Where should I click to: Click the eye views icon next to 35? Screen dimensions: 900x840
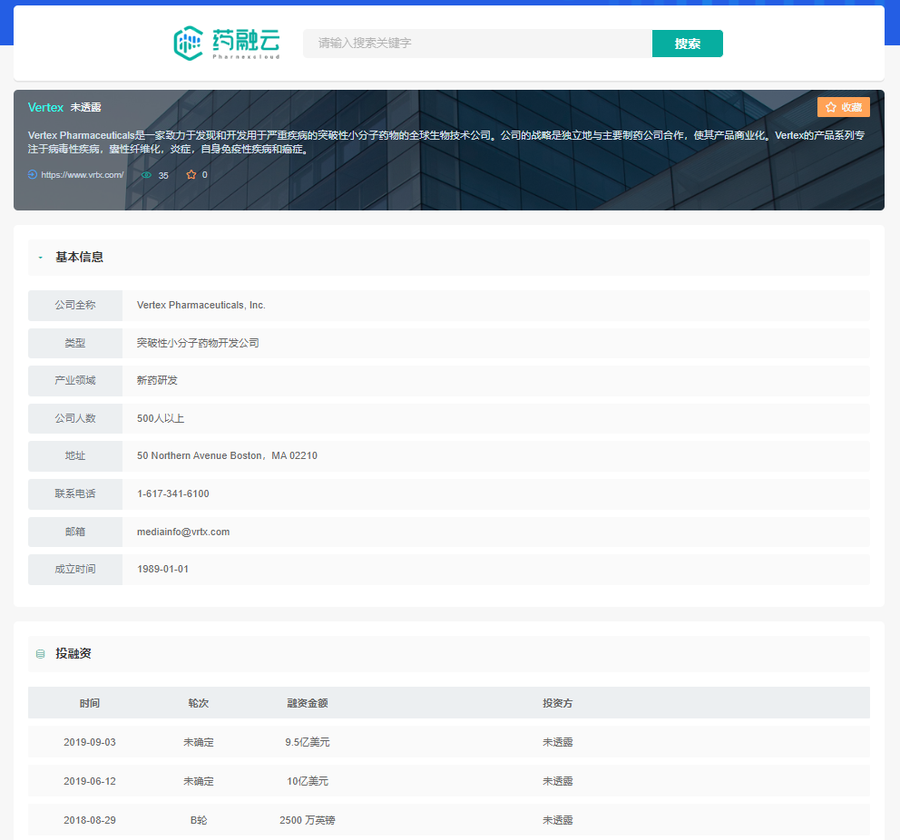[x=147, y=175]
